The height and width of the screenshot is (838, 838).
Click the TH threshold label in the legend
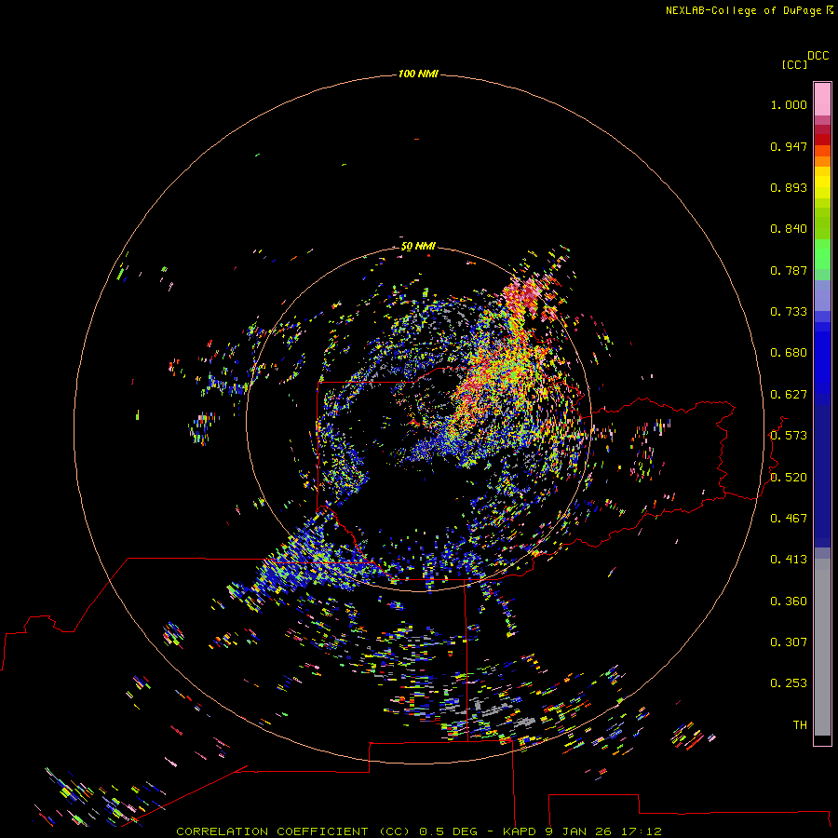point(800,725)
